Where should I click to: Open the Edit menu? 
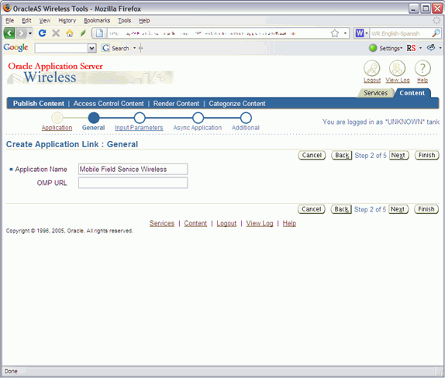(26, 20)
